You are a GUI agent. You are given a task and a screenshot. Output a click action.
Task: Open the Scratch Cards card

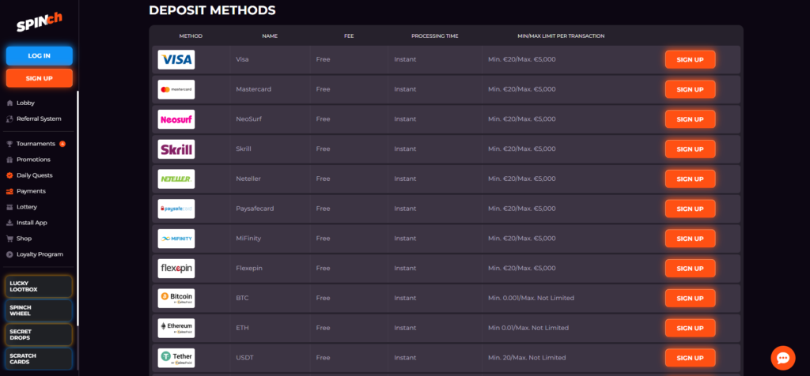[x=39, y=359]
